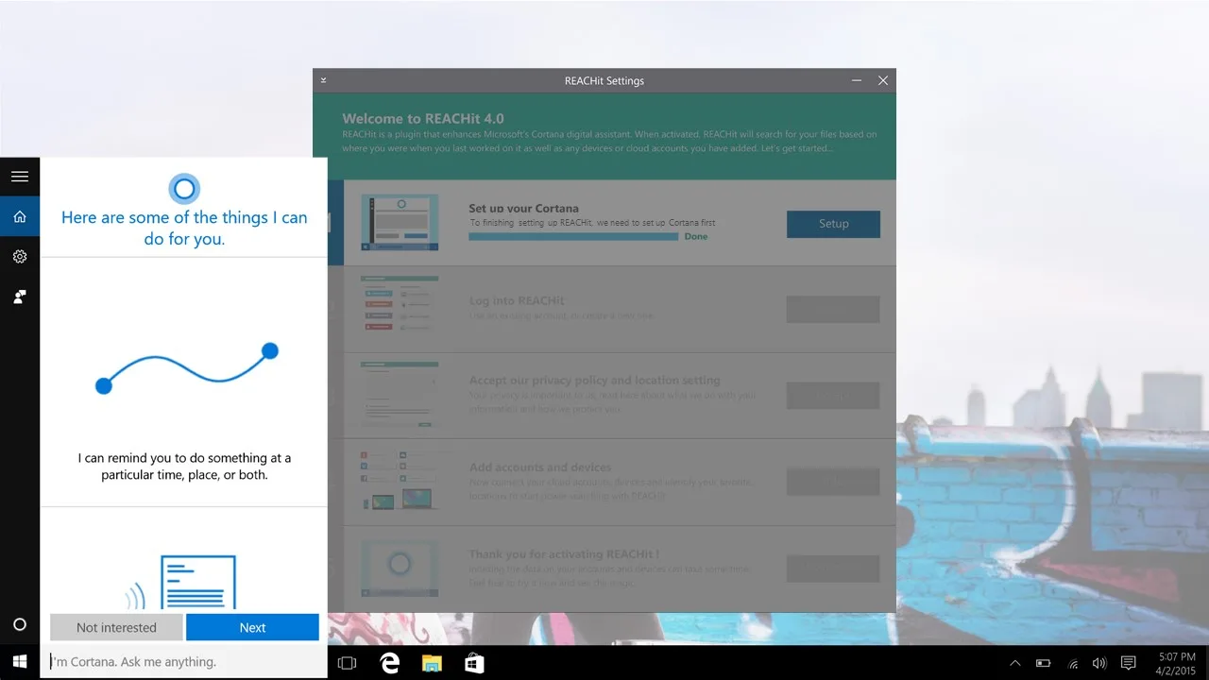The image size is (1209, 680).
Task: Launch Microsoft Edge from the taskbar
Action: coord(389,663)
